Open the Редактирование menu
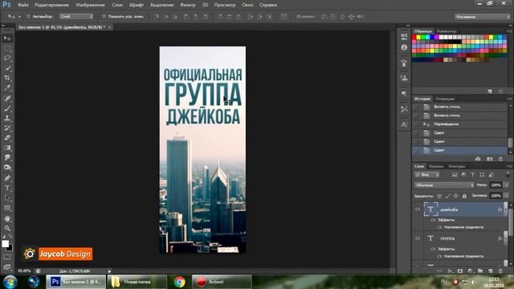The height and width of the screenshot is (289, 514). coord(51,5)
